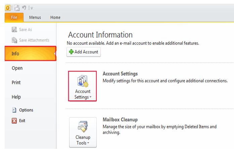234x149 pixels.
Task: Click the Send/Receive quick access icon
Action: pos(17,8)
